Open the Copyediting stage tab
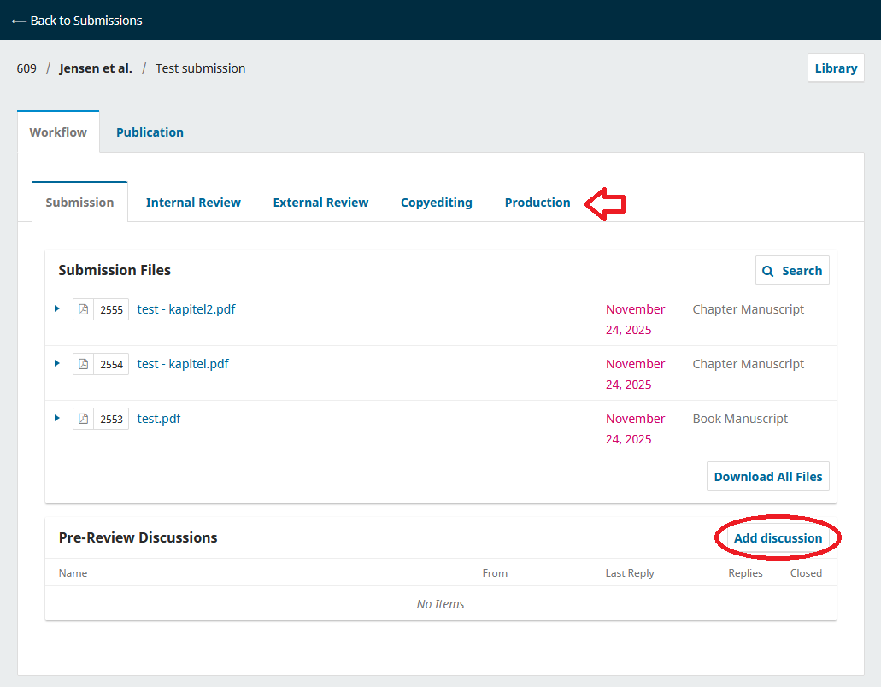 (x=436, y=202)
